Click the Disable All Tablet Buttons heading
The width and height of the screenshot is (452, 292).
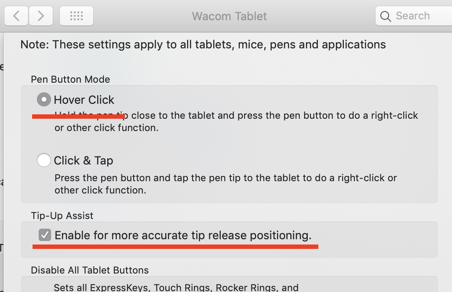[x=90, y=270]
